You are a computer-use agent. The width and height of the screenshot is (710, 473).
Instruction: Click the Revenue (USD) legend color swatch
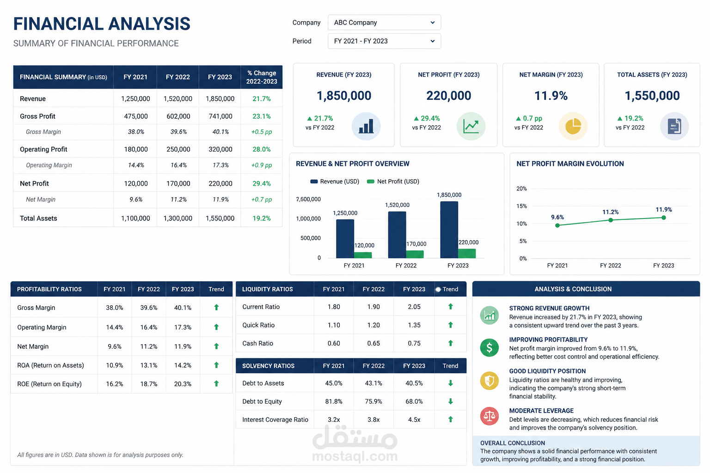(x=314, y=182)
